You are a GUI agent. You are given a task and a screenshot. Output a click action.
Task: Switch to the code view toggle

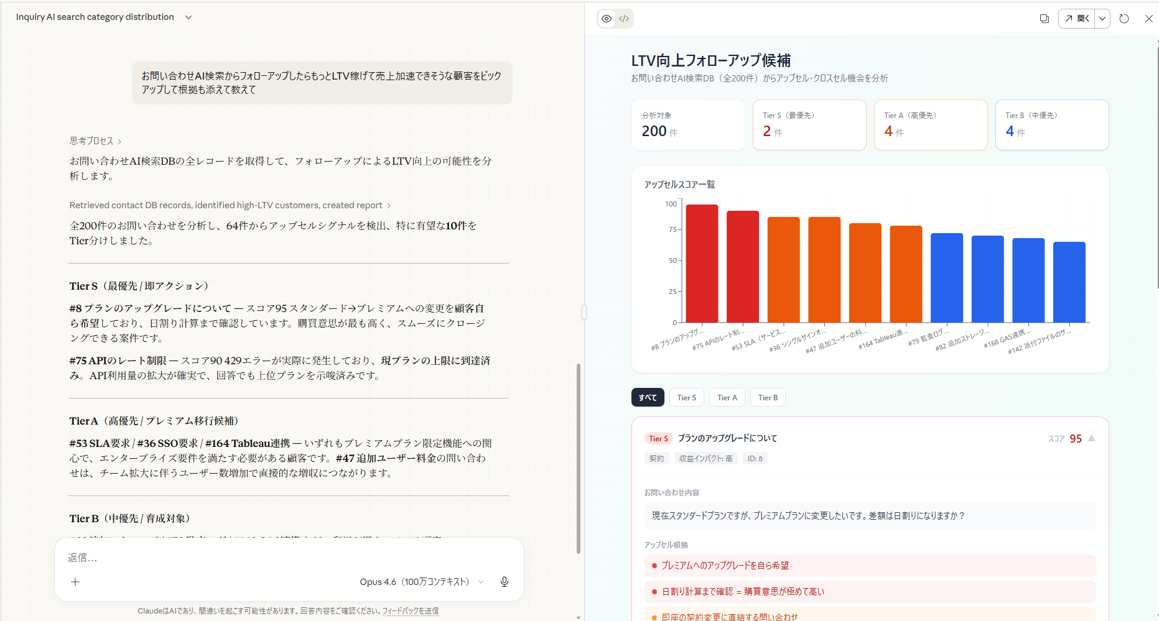coord(624,19)
